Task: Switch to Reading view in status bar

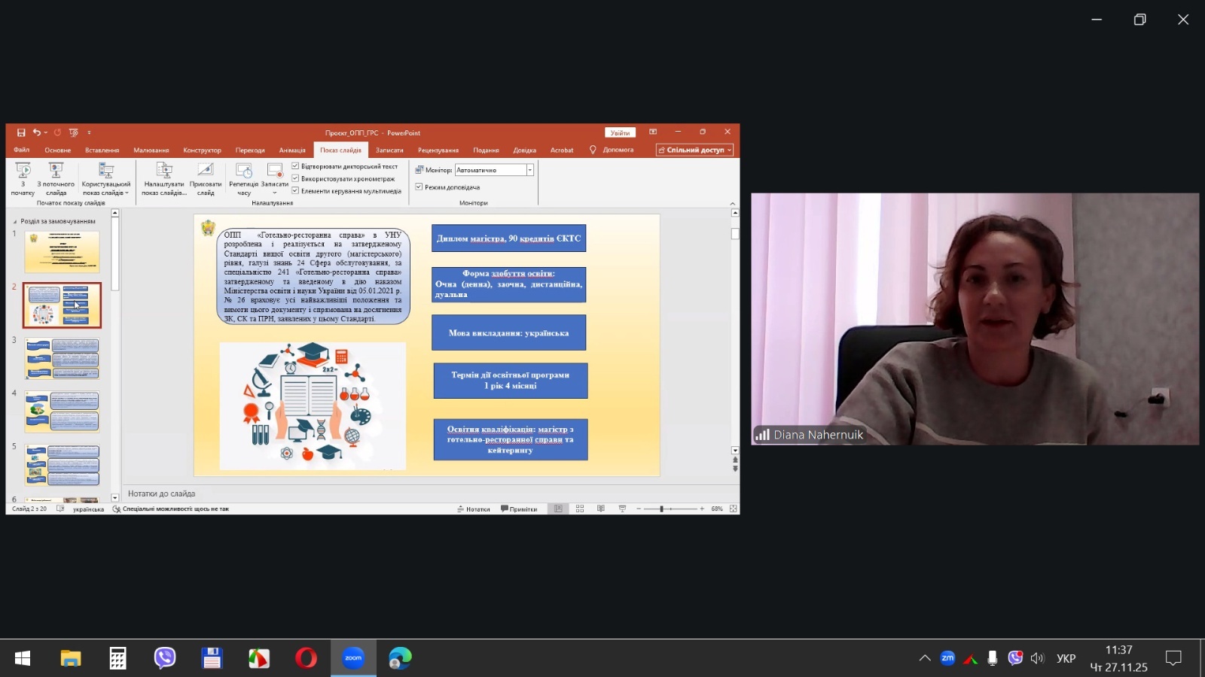Action: point(601,509)
